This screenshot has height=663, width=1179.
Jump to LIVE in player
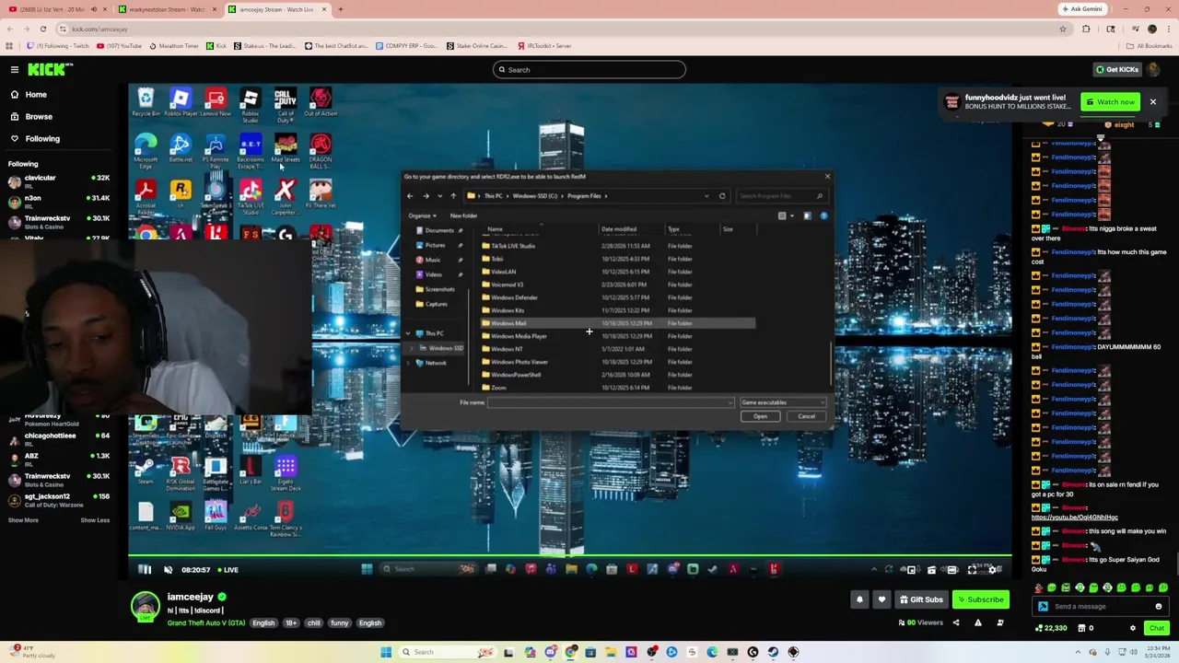pos(227,569)
